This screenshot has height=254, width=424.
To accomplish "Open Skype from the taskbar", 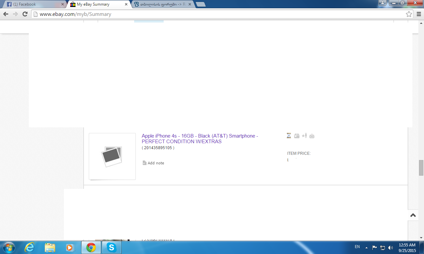I will [112, 247].
